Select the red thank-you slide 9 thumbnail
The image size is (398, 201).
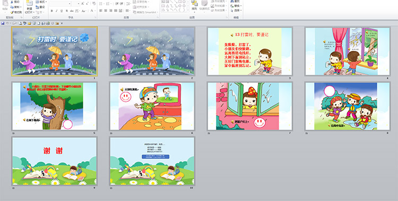pyautogui.click(x=54, y=161)
